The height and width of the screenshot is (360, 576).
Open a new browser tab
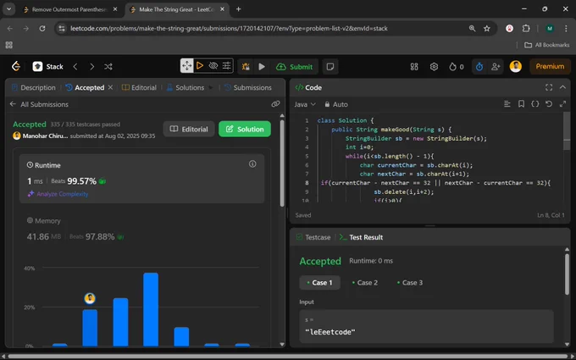[238, 9]
